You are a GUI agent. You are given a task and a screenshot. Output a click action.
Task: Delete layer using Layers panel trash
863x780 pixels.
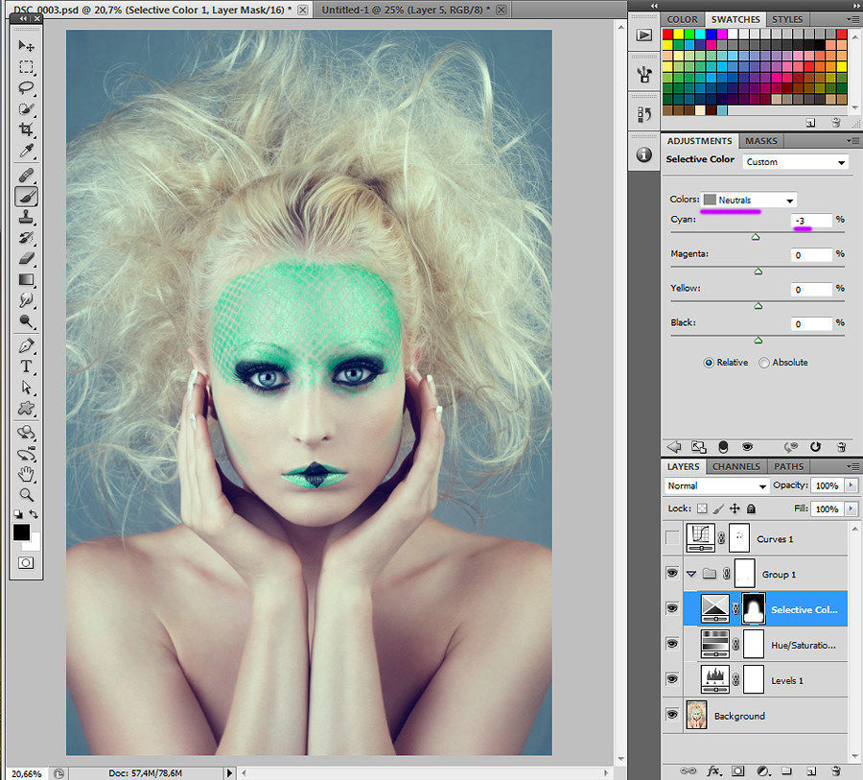(x=836, y=771)
